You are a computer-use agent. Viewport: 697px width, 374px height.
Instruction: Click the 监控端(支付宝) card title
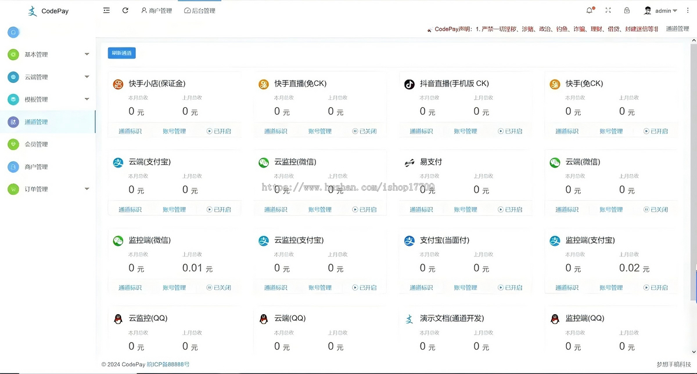[590, 240]
